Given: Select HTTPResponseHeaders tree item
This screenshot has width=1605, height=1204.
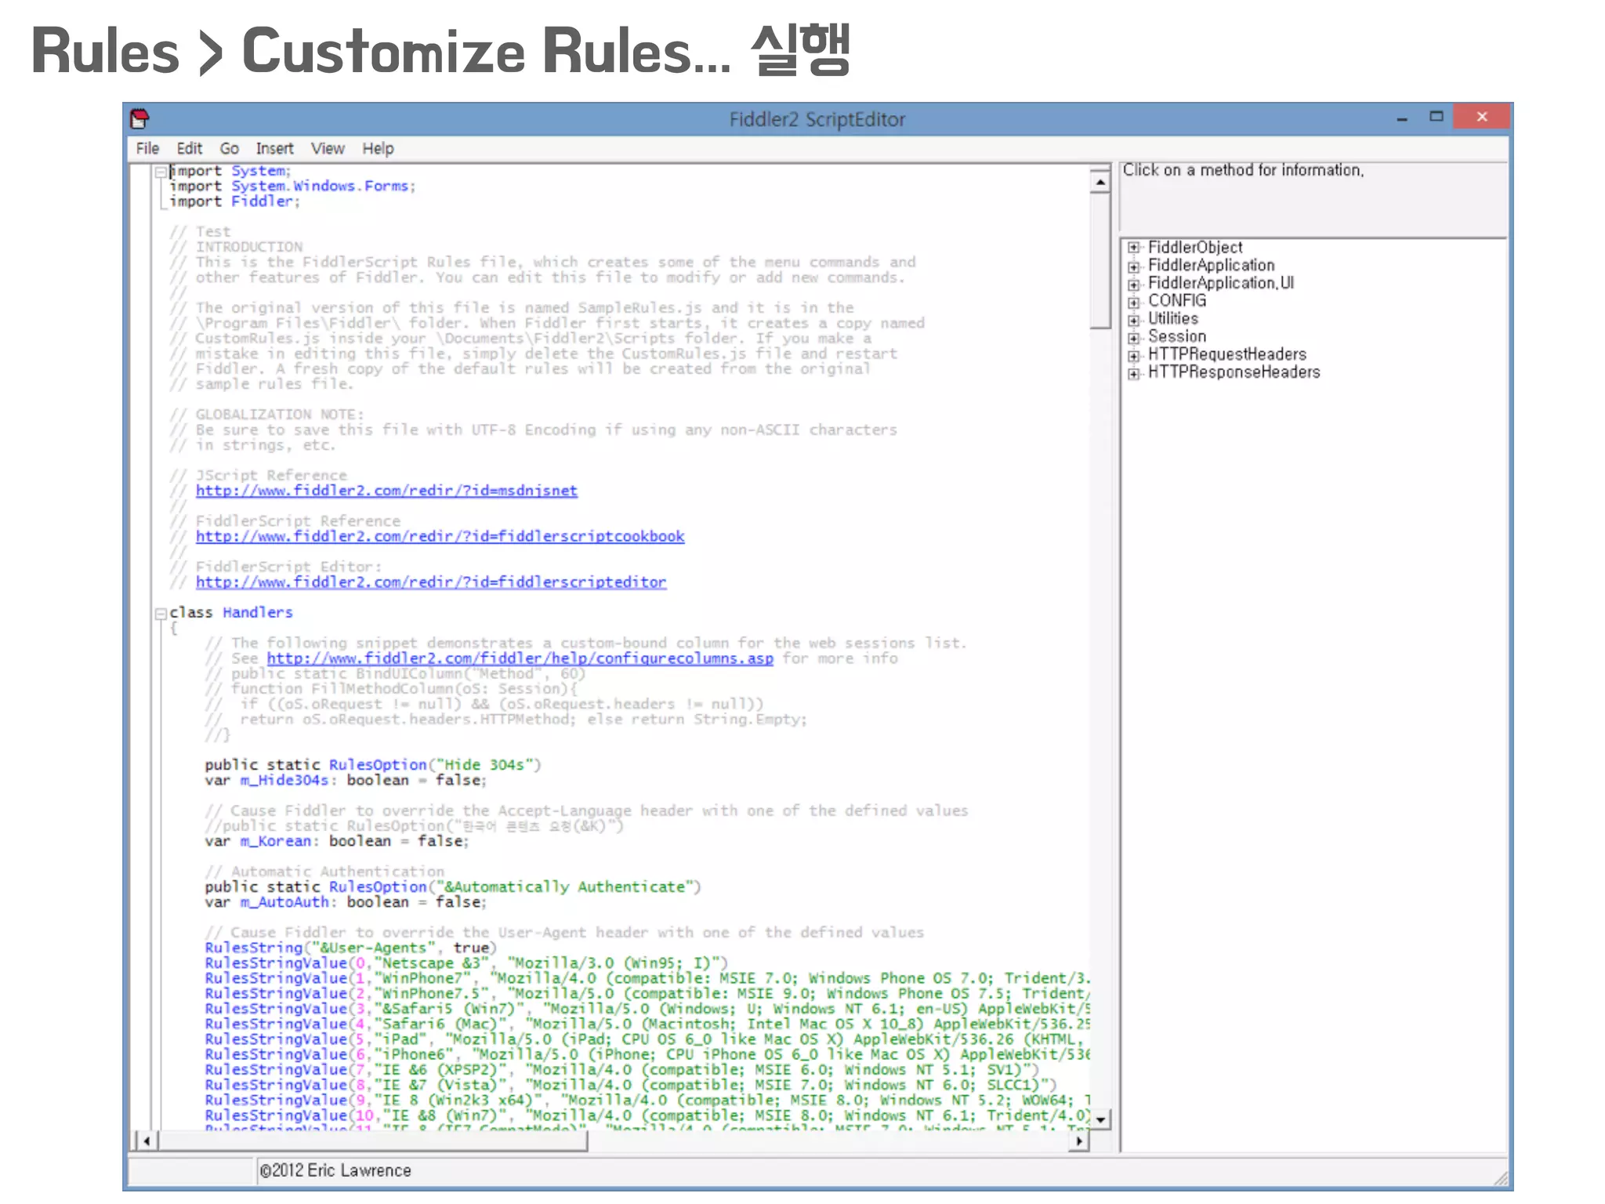Looking at the screenshot, I should (1234, 373).
